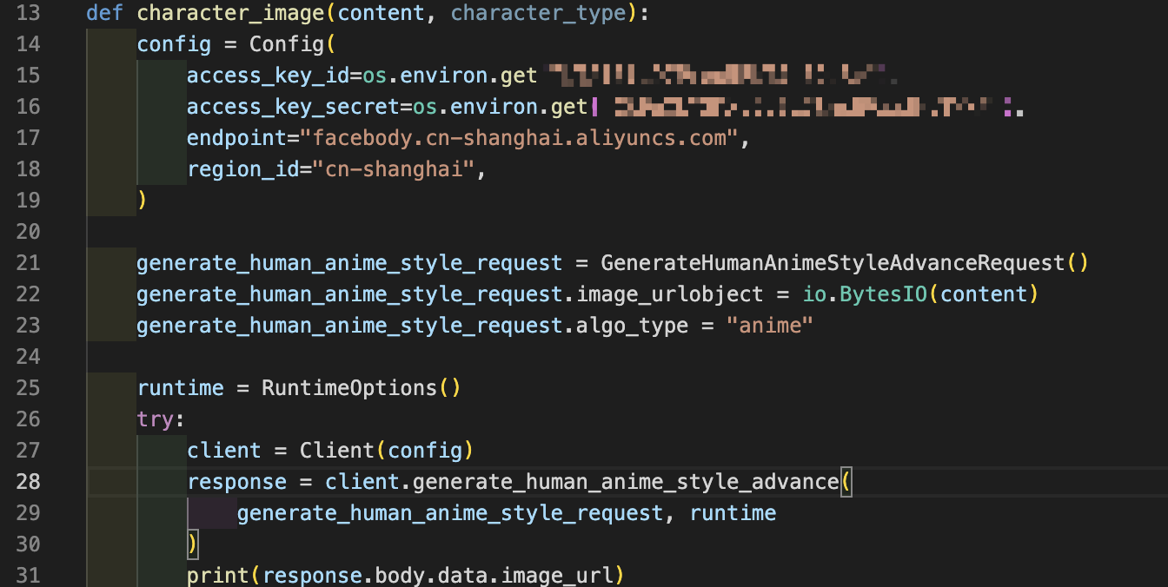
Task: Click BytesIO on line 22
Action: pos(885,294)
